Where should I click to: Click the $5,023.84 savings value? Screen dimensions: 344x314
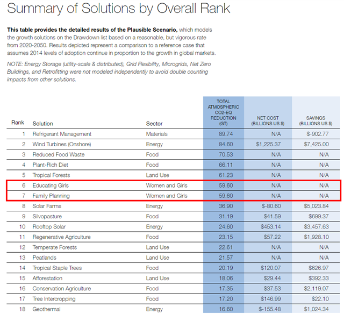click(317, 206)
